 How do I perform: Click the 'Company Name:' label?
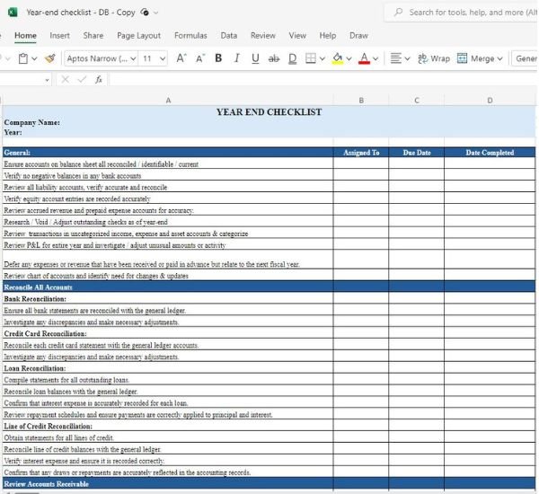click(32, 122)
